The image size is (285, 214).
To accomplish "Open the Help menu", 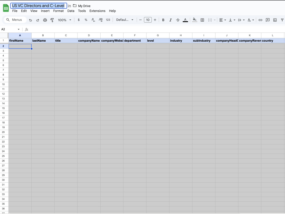I will pyautogui.click(x=112, y=11).
